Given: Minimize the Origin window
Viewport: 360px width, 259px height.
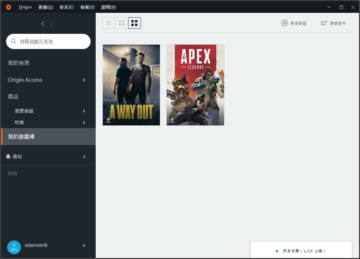Looking at the screenshot, I should point(329,7).
